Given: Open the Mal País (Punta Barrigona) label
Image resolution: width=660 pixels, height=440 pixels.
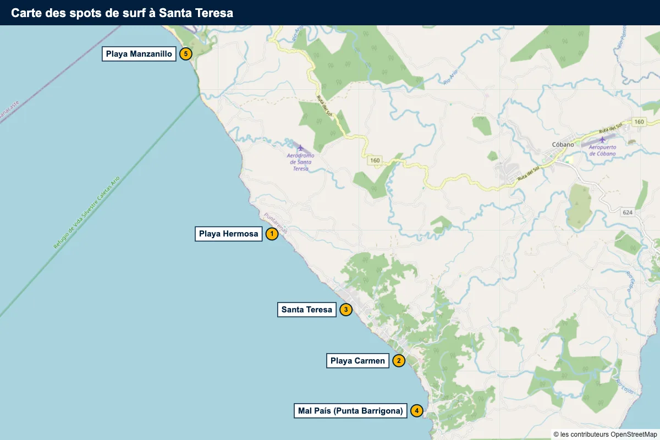Looking at the screenshot, I should coord(350,410).
